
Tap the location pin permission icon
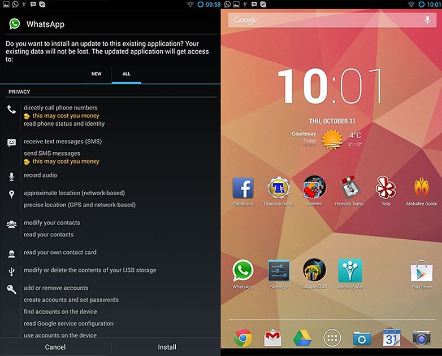point(11,194)
